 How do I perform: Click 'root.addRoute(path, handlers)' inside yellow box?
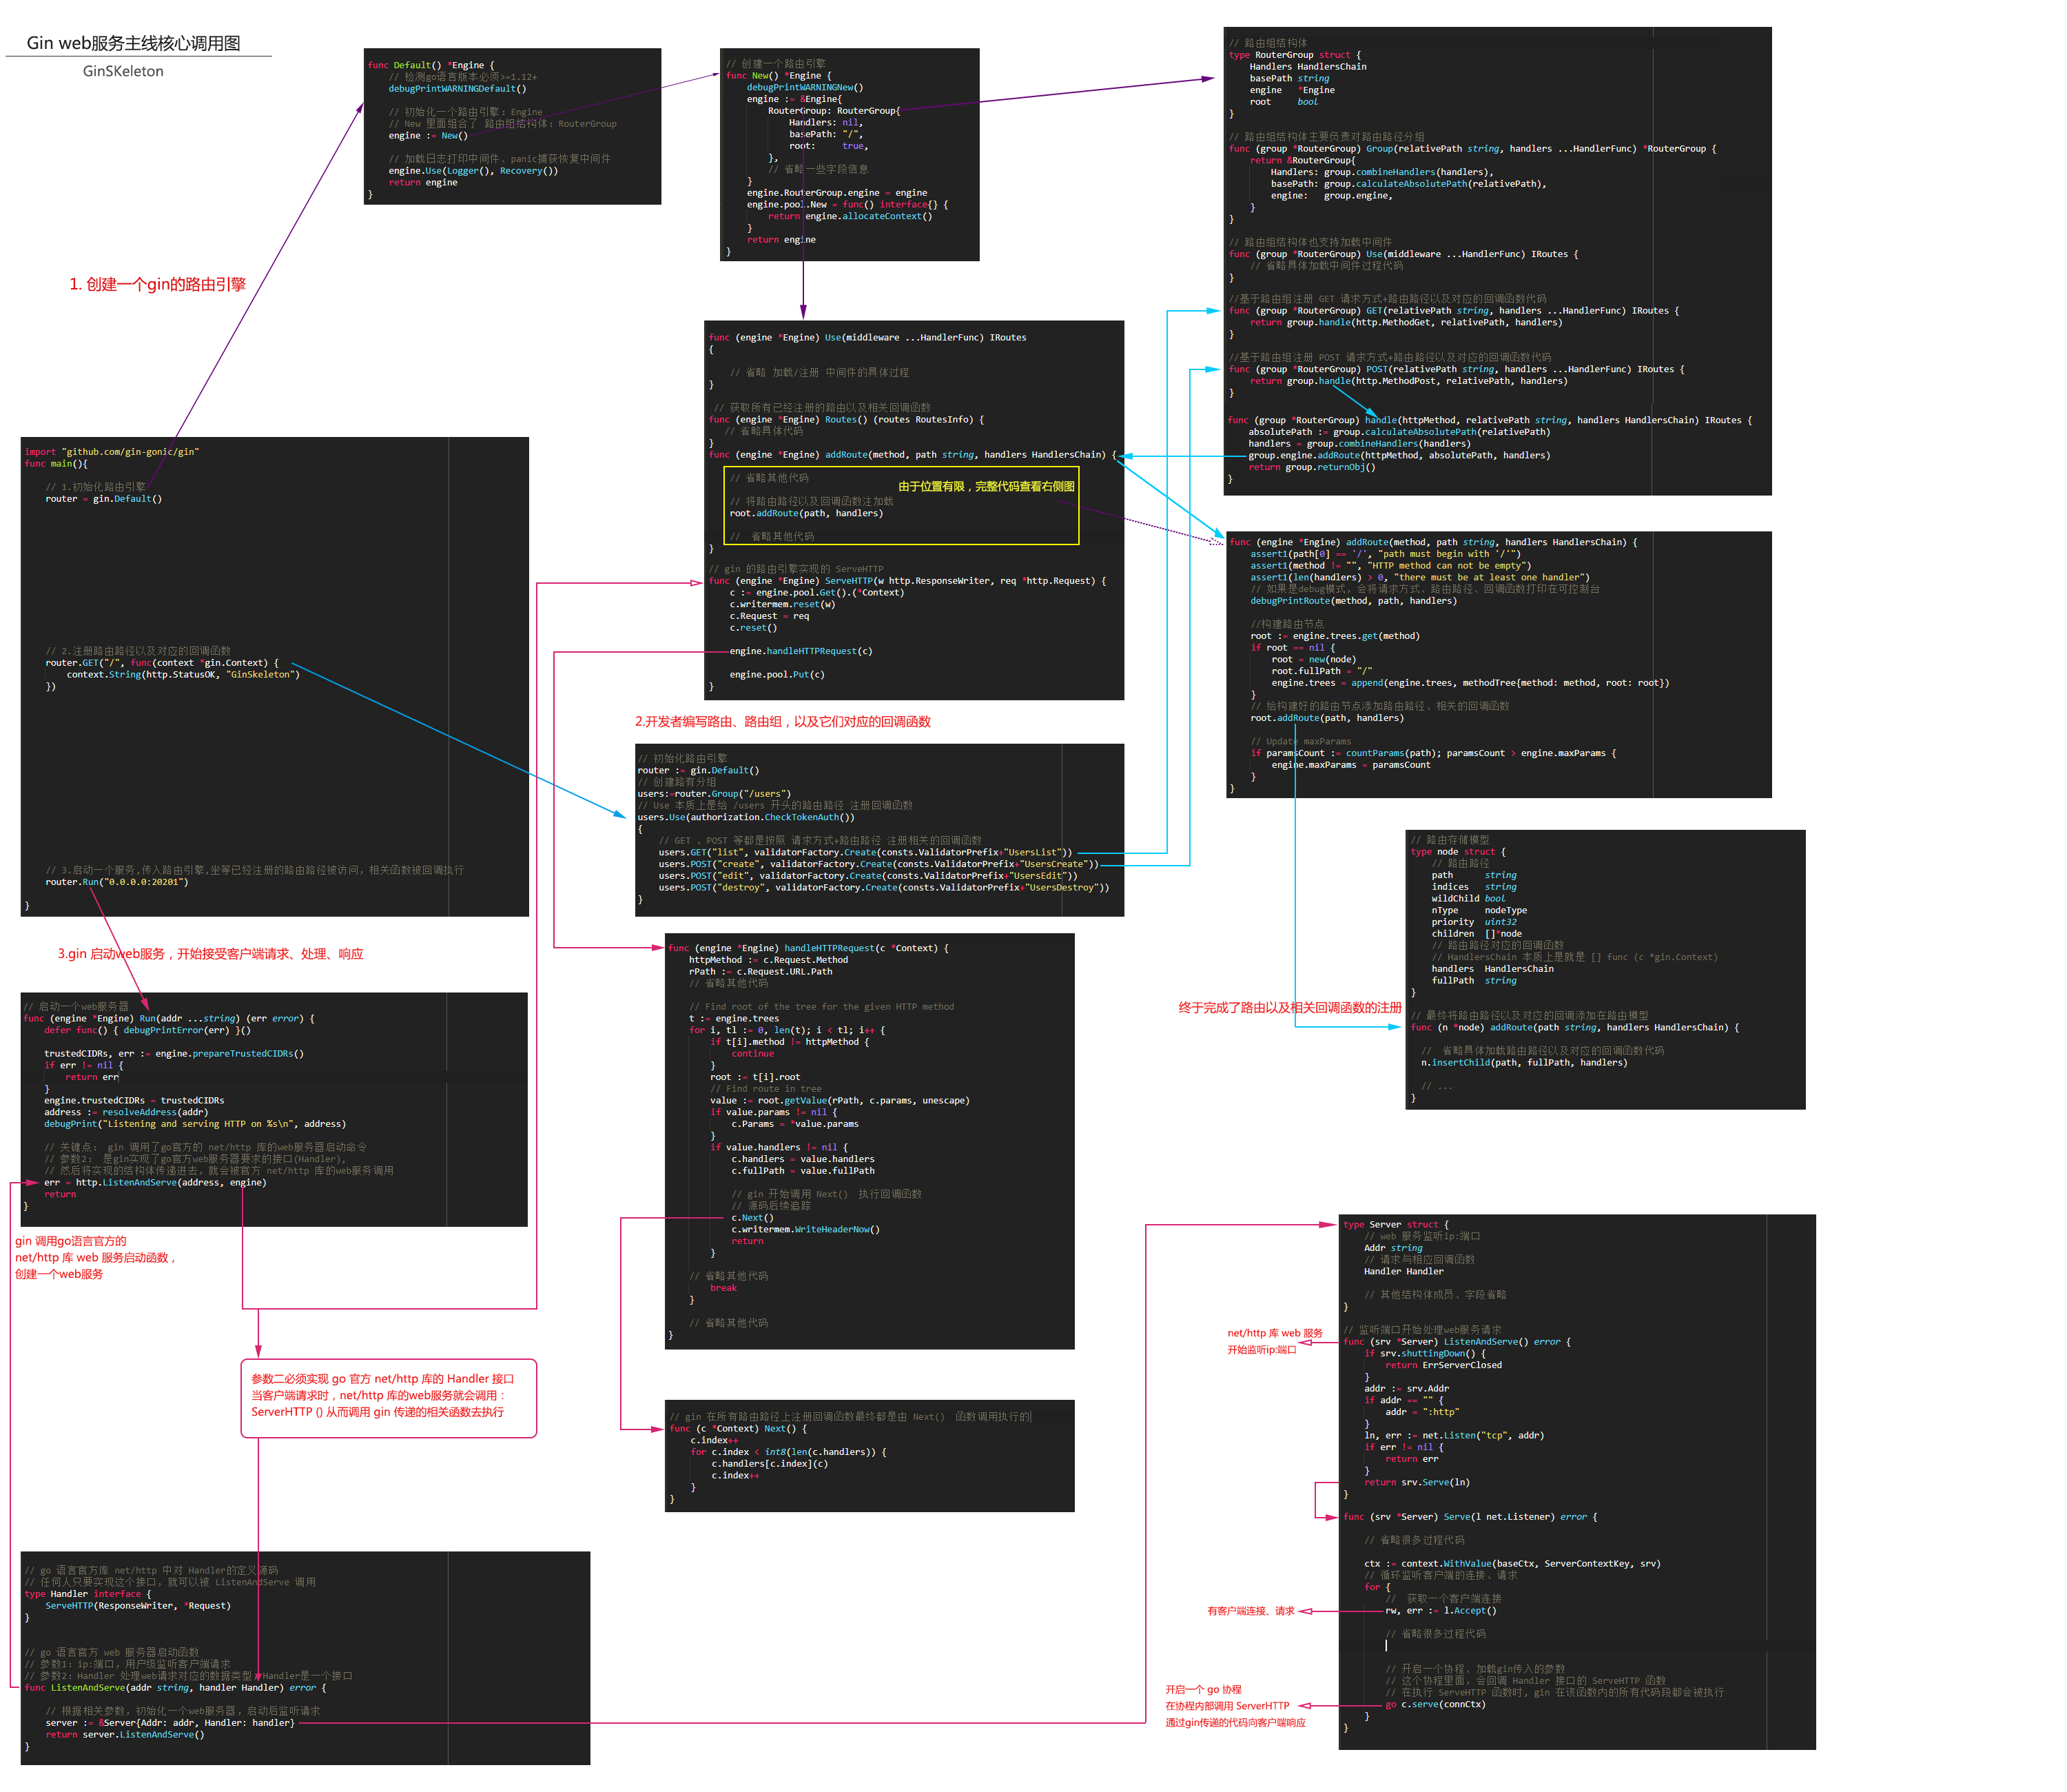807,513
